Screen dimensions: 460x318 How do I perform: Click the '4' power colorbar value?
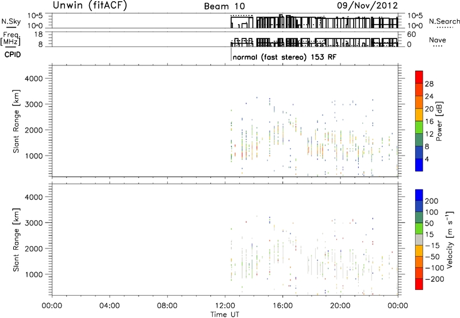(427, 159)
